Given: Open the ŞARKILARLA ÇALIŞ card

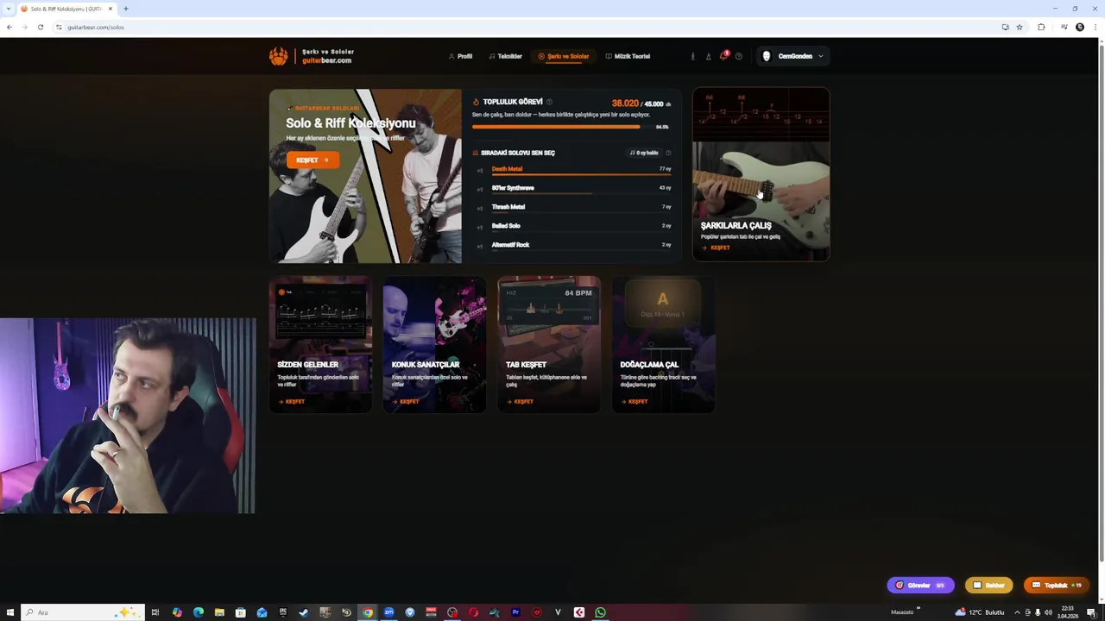Looking at the screenshot, I should pos(761,174).
